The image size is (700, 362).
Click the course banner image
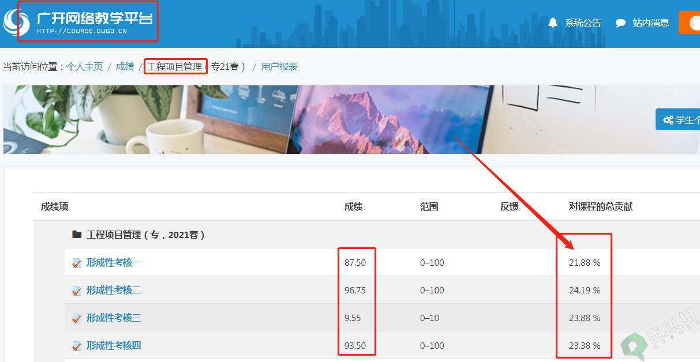click(x=351, y=119)
